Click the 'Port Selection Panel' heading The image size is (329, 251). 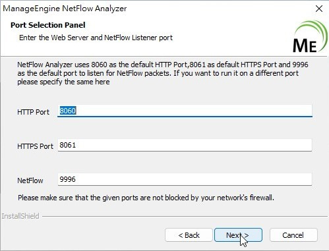(48, 25)
